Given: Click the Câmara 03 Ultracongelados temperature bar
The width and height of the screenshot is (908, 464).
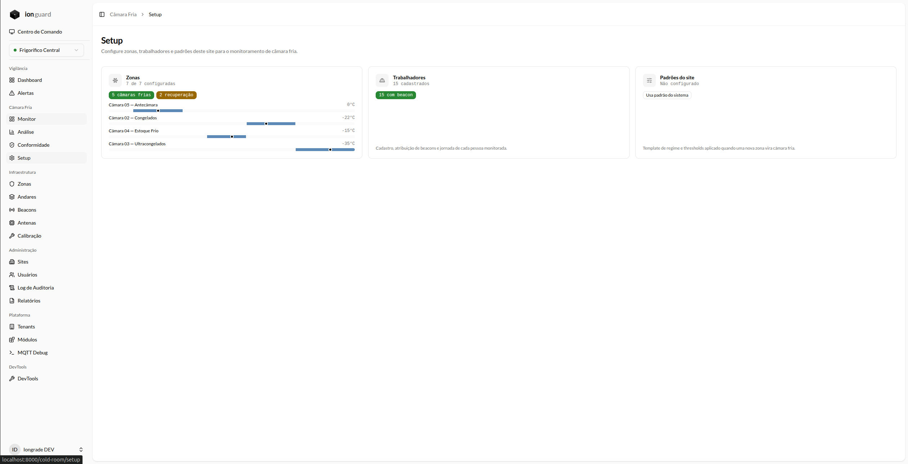Looking at the screenshot, I should (232, 150).
